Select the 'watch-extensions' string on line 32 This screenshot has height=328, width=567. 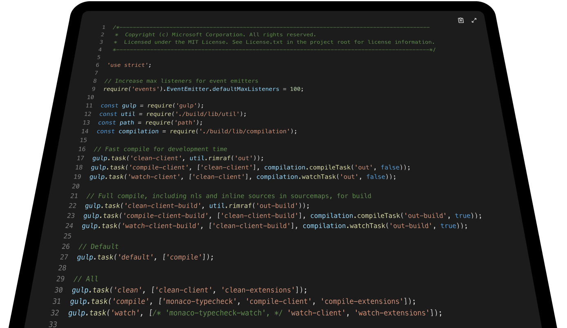click(393, 313)
